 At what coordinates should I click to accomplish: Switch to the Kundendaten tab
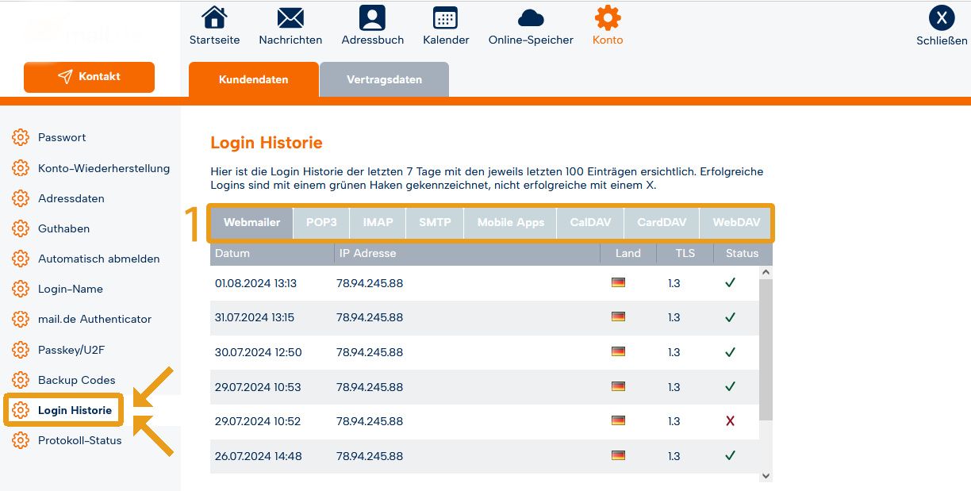point(254,79)
